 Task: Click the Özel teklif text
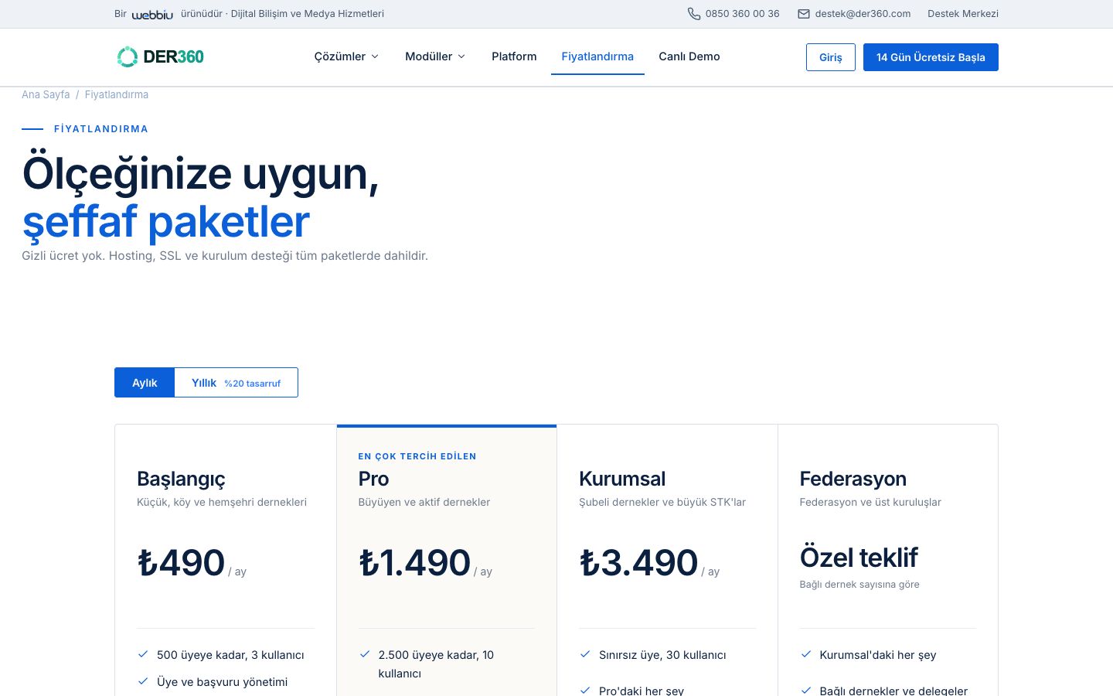pyautogui.click(x=859, y=557)
